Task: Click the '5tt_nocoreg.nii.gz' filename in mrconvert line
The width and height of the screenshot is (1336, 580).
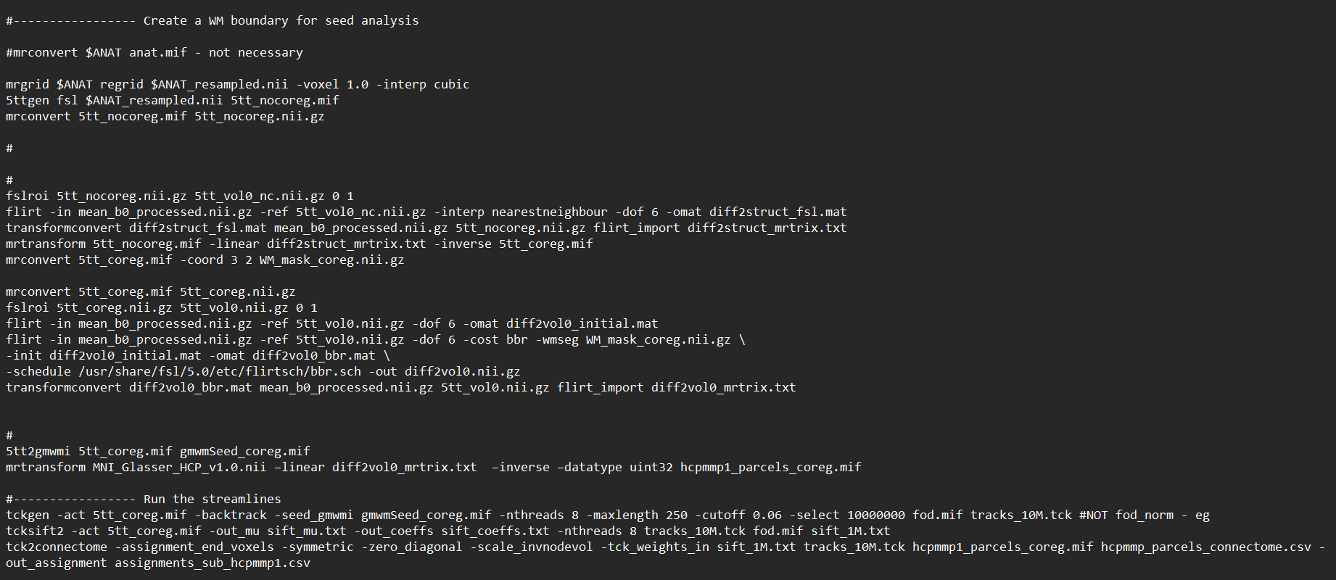Action: [260, 116]
